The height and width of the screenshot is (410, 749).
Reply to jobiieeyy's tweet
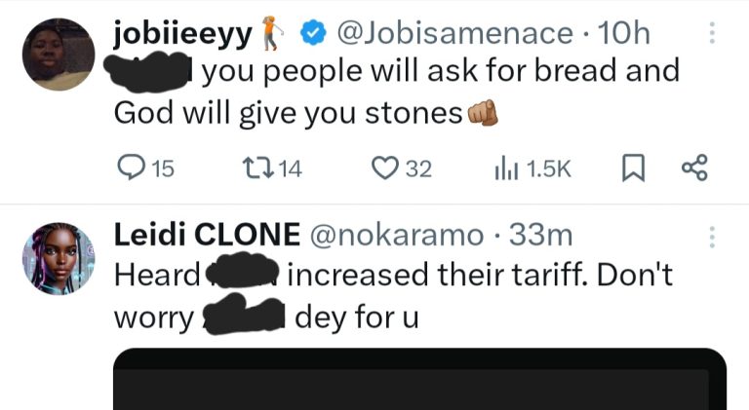130,168
